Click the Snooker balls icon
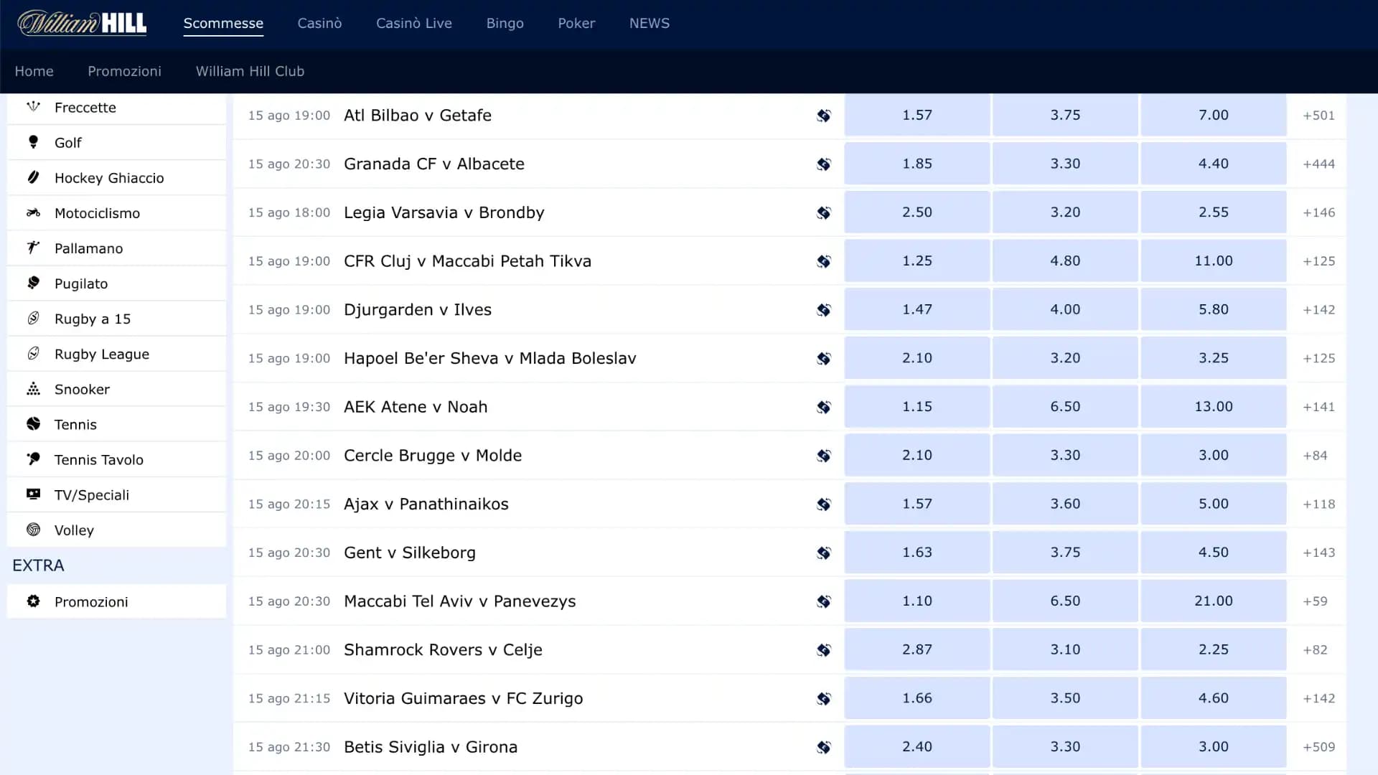Image resolution: width=1378 pixels, height=775 pixels. 33,389
